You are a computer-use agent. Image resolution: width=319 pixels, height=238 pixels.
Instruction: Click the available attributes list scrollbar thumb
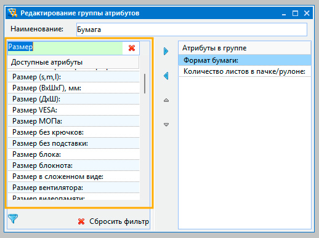click(x=145, y=84)
